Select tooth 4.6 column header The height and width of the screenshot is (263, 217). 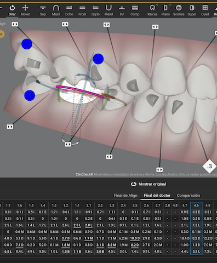point(196,205)
